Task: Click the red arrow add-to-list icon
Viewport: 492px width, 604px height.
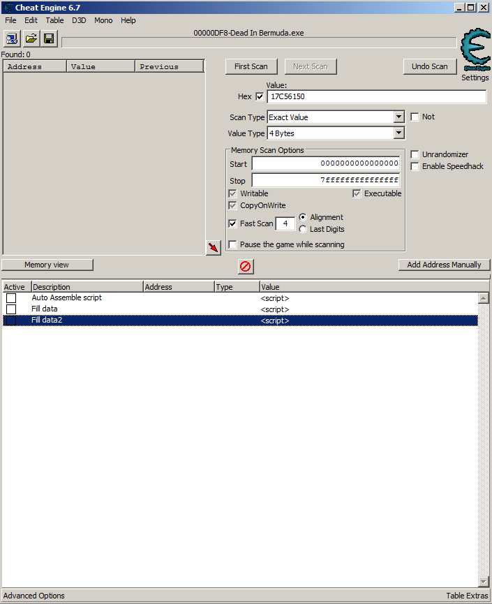Action: coord(214,247)
